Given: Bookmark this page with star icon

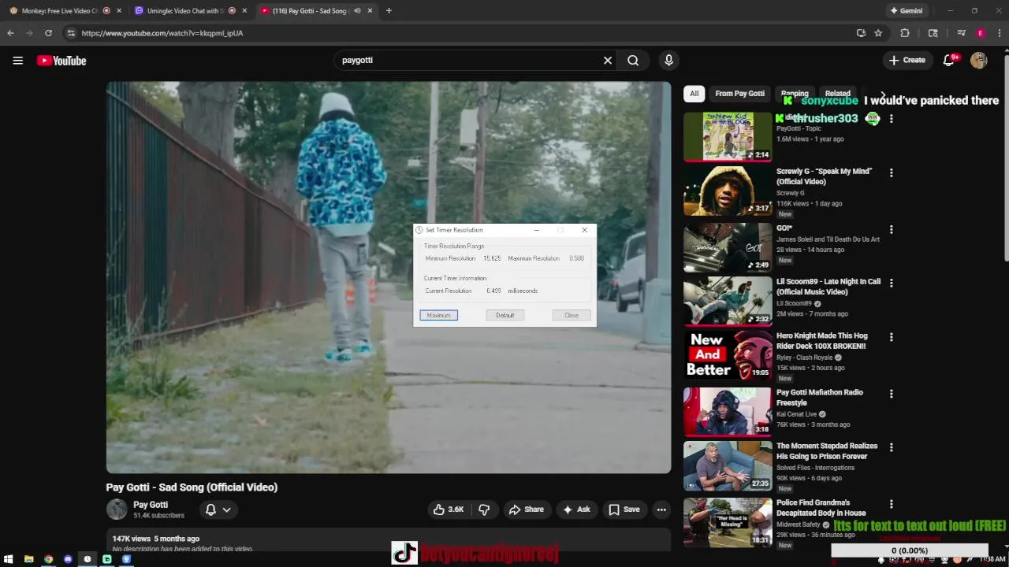Looking at the screenshot, I should (x=878, y=33).
